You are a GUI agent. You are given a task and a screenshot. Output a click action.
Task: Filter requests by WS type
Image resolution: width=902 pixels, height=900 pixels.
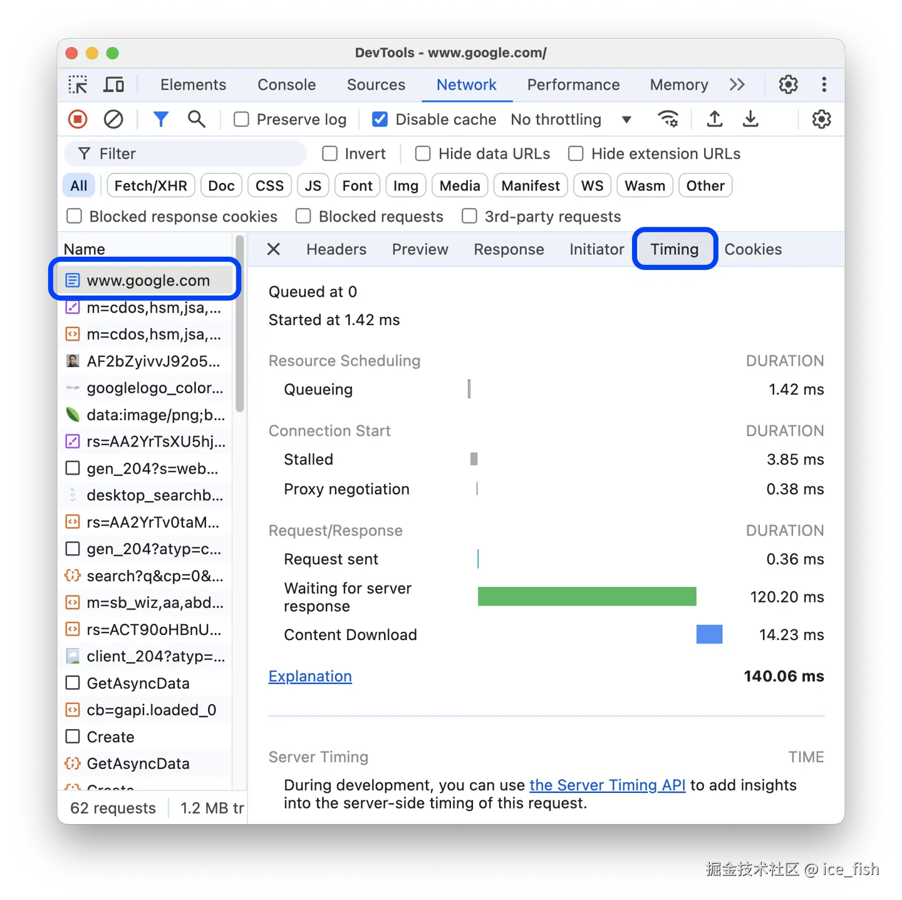point(593,186)
